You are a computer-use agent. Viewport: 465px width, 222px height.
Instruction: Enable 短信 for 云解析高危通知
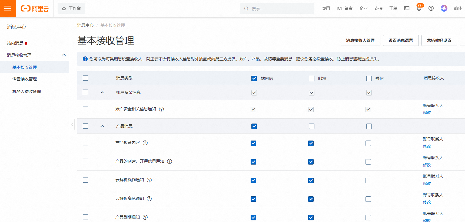tap(368, 199)
